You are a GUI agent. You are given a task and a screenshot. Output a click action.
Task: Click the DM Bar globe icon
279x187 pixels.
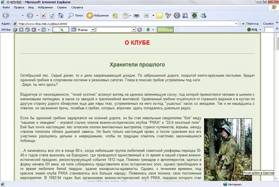15,30
